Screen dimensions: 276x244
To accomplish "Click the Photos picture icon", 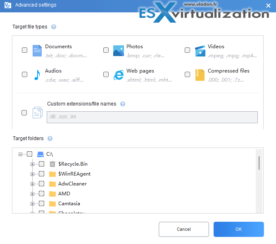I will tap(119, 51).
